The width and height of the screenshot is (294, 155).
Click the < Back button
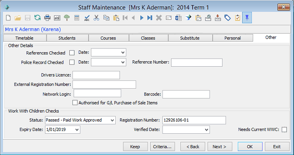(193, 147)
